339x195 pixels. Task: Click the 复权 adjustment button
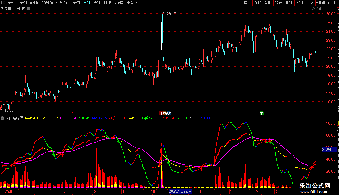(x=247, y=3)
